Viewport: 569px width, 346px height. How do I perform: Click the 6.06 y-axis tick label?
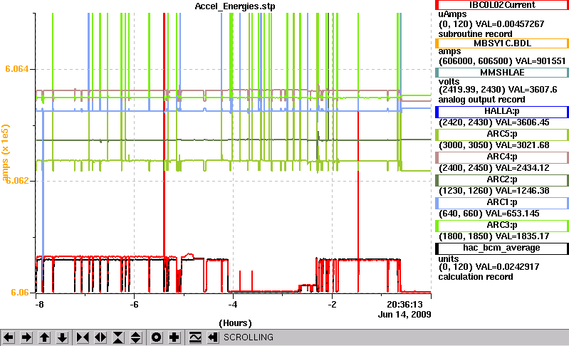click(x=20, y=293)
